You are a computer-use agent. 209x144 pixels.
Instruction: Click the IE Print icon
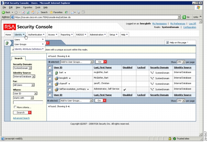pyautogui.click(x=78, y=12)
